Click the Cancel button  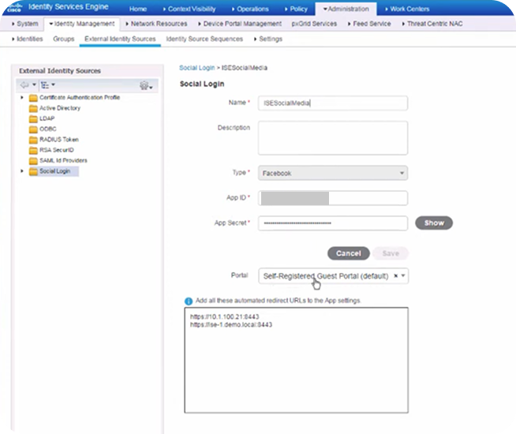[349, 253]
